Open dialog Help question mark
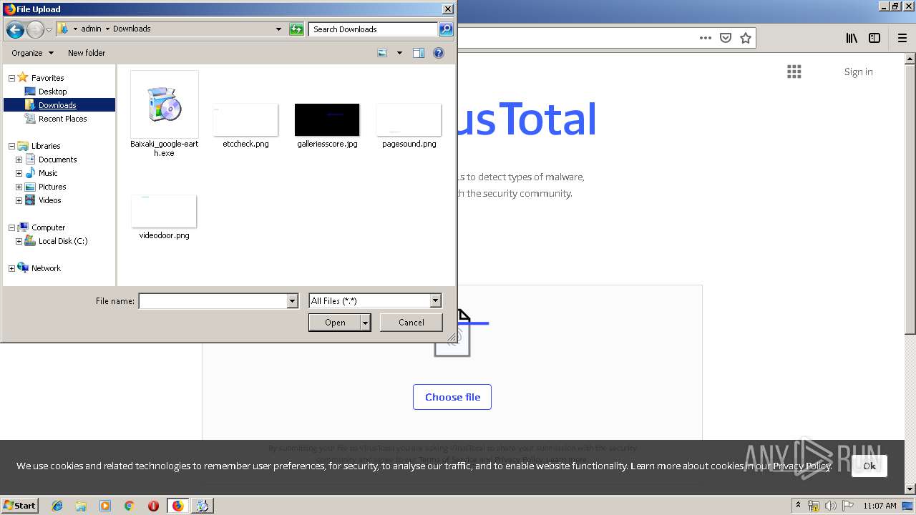The height and width of the screenshot is (515, 916). [439, 53]
